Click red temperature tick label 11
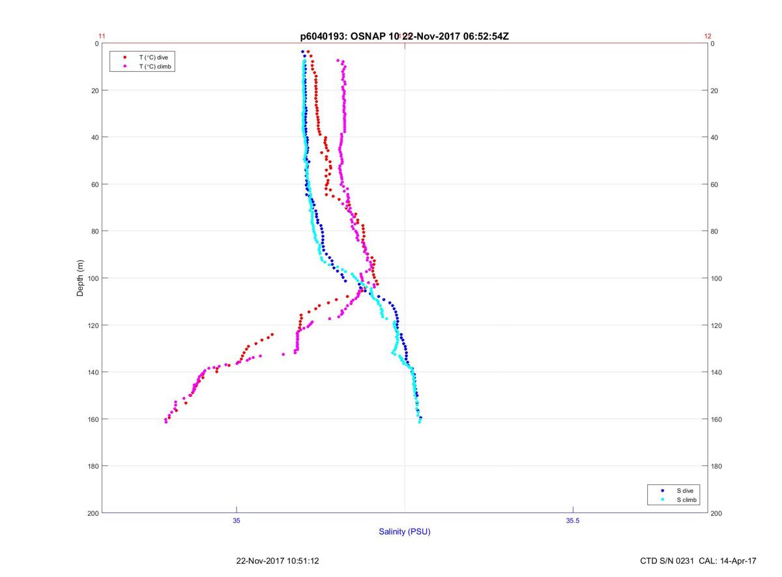782x577 pixels. pyautogui.click(x=102, y=37)
